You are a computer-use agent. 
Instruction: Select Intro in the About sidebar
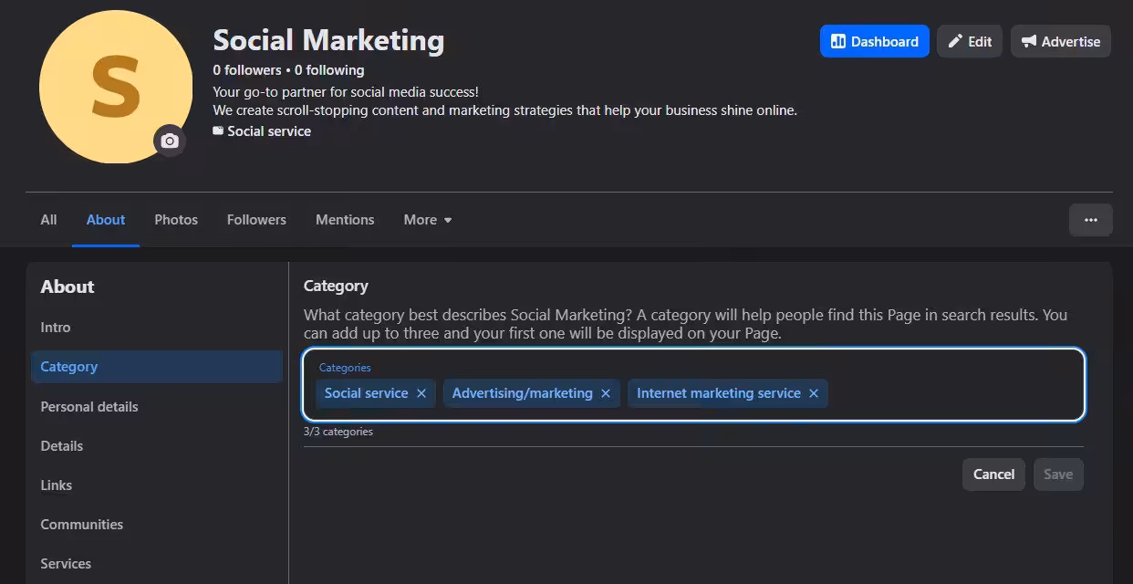tap(56, 328)
